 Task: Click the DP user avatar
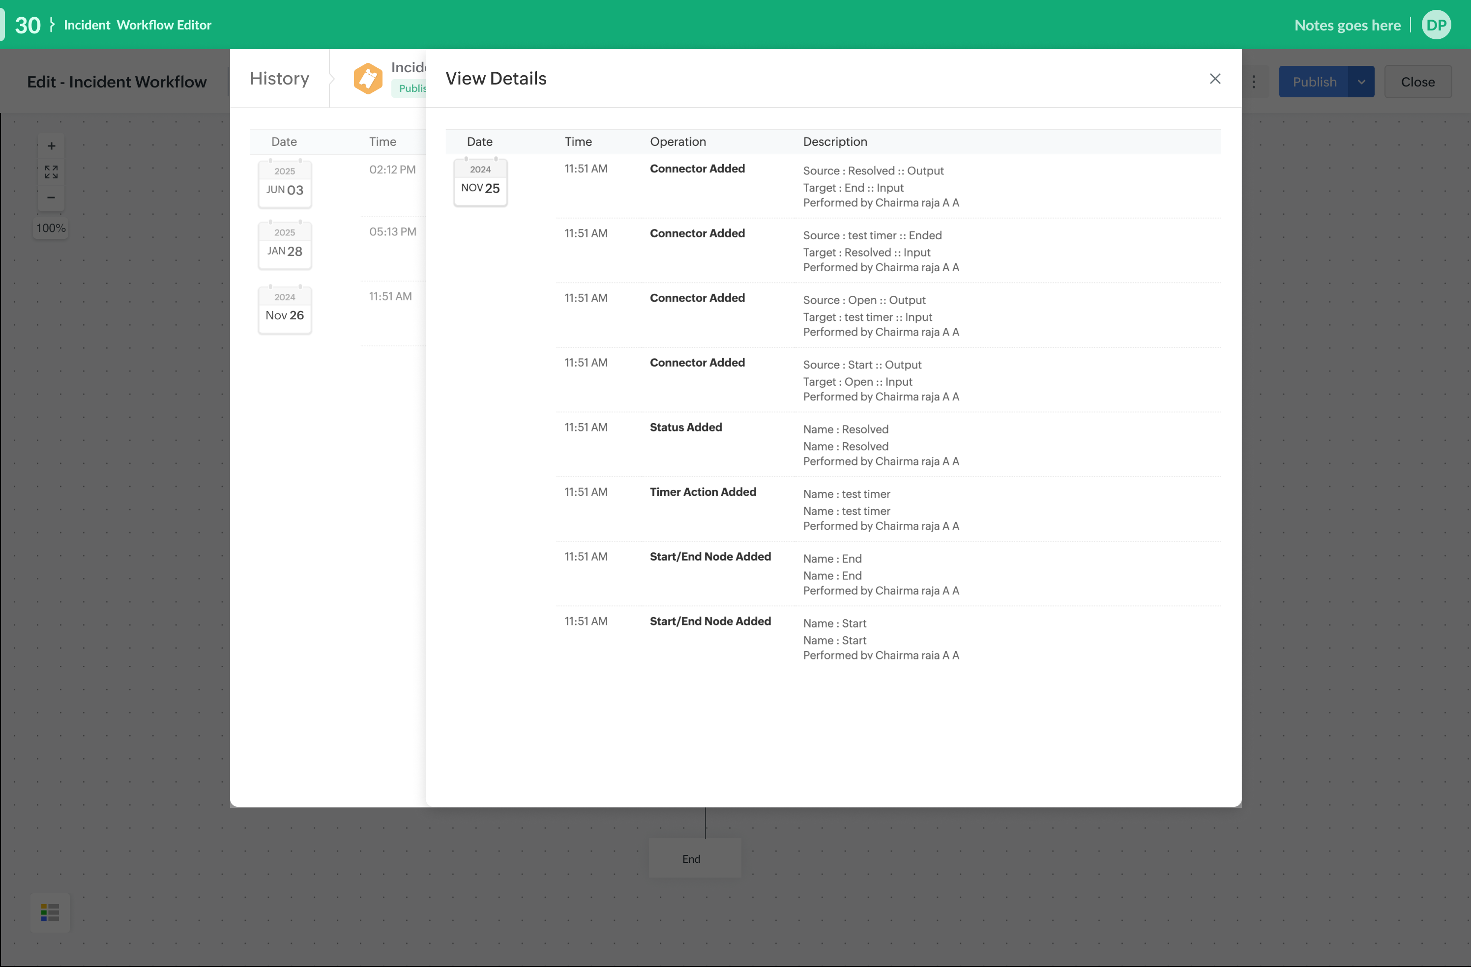pyautogui.click(x=1436, y=26)
